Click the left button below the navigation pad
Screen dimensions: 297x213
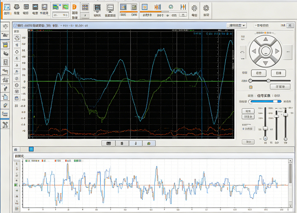click(x=259, y=73)
